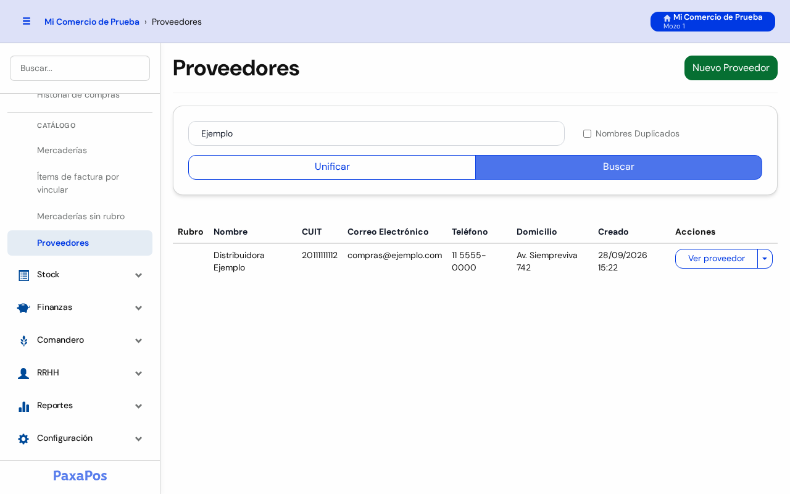Expand the Finanzas section chevron

click(139, 308)
